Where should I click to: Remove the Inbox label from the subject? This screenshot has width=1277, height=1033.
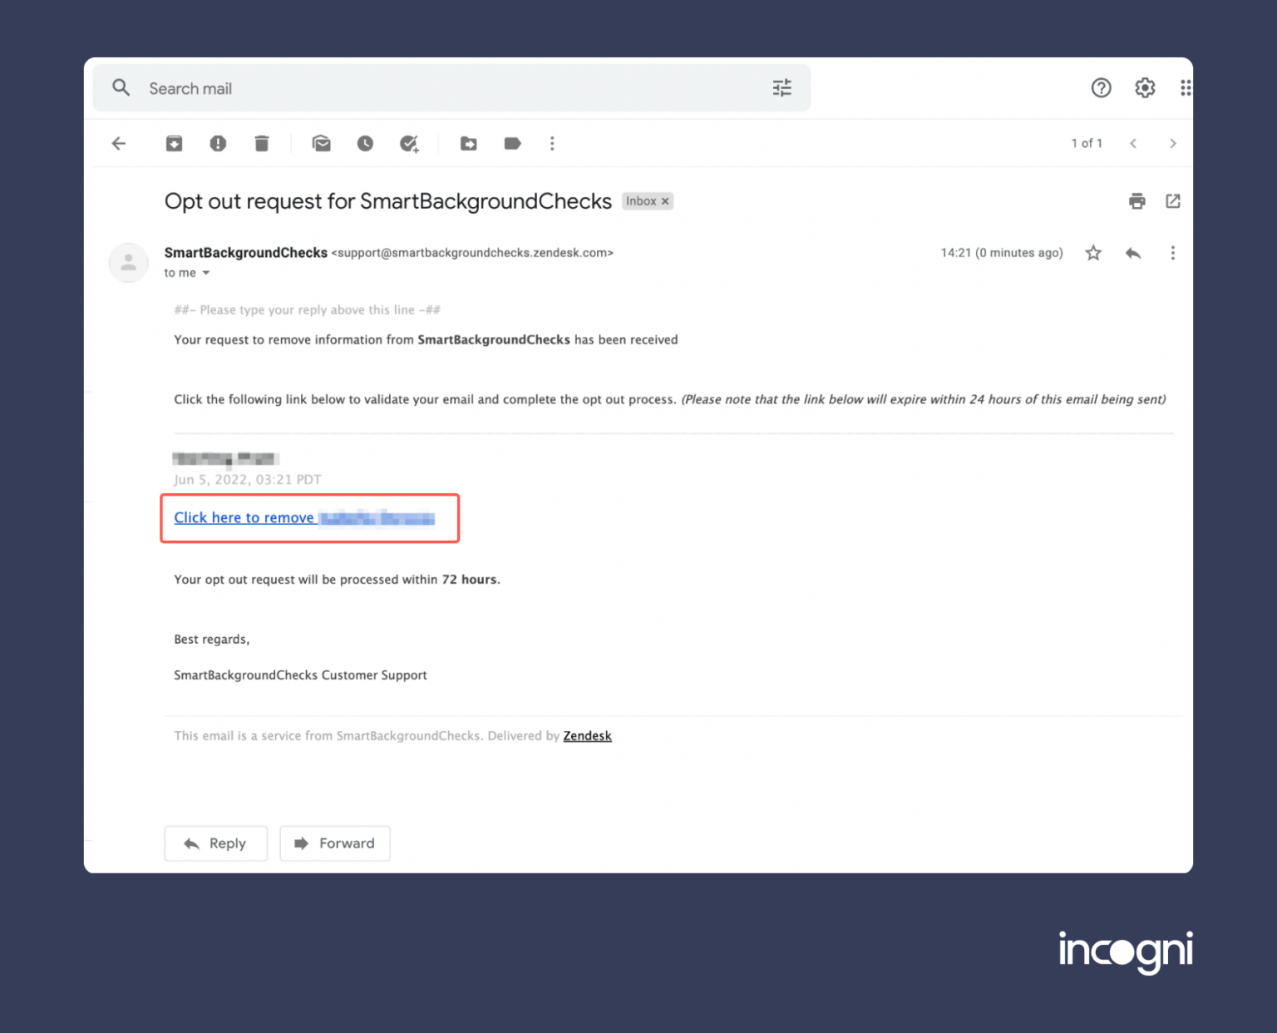pos(664,200)
